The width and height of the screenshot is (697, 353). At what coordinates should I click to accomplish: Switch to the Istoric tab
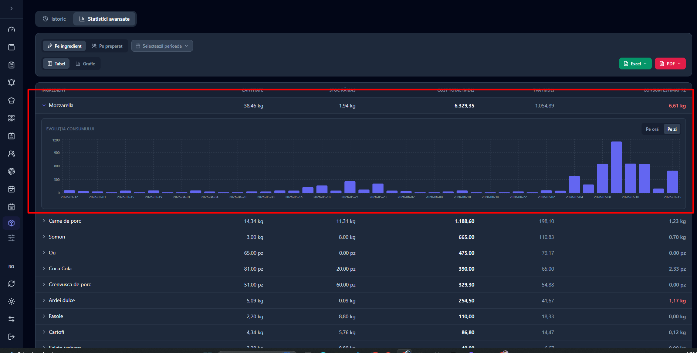(x=54, y=19)
